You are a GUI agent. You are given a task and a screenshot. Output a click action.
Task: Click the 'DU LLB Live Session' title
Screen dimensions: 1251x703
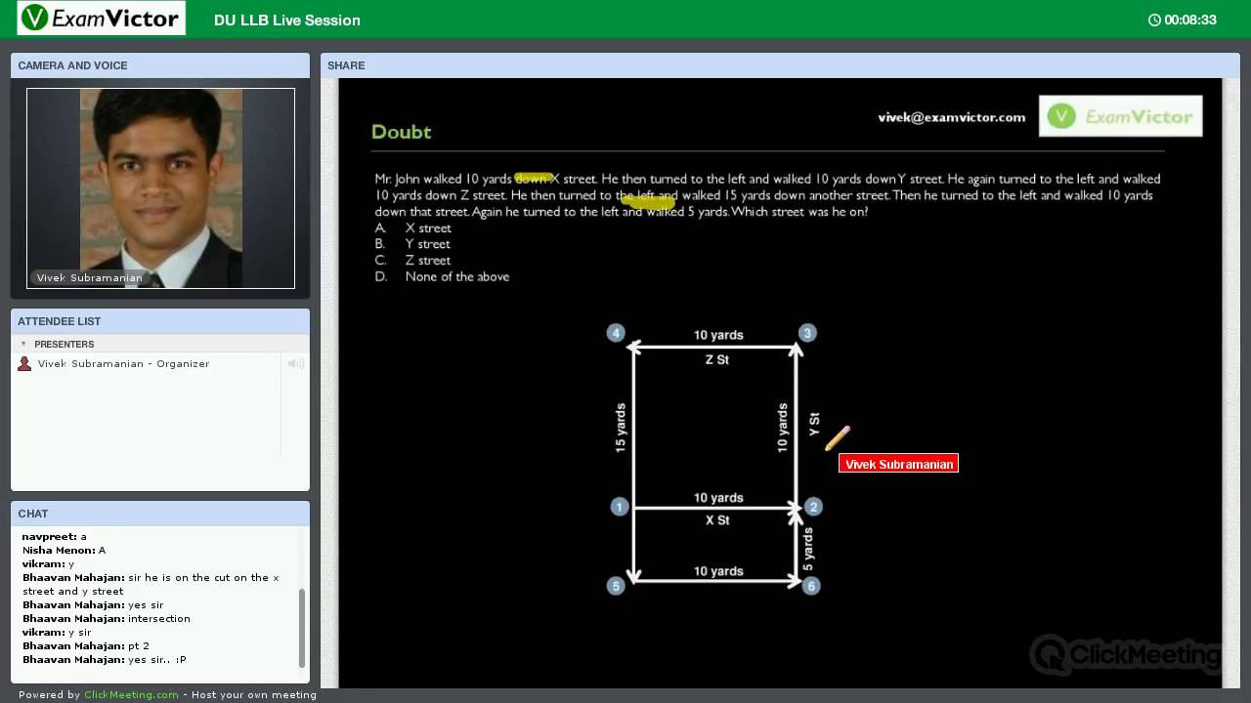pos(287,20)
